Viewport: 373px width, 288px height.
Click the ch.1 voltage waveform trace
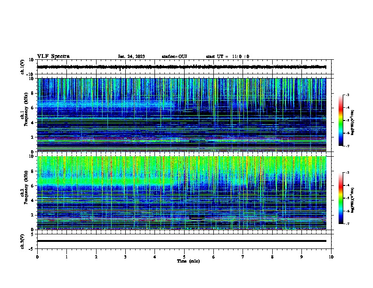(182, 67)
